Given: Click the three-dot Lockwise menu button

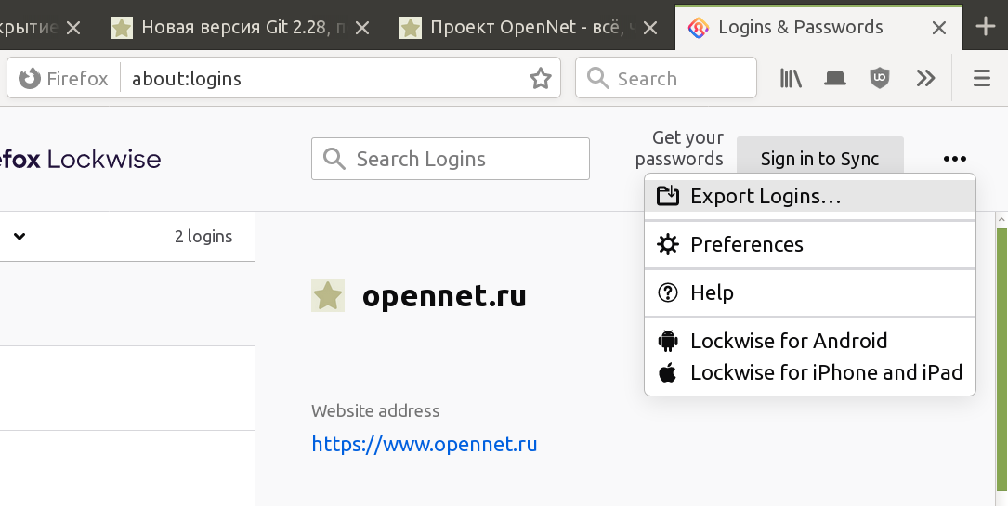Looking at the screenshot, I should tap(955, 159).
